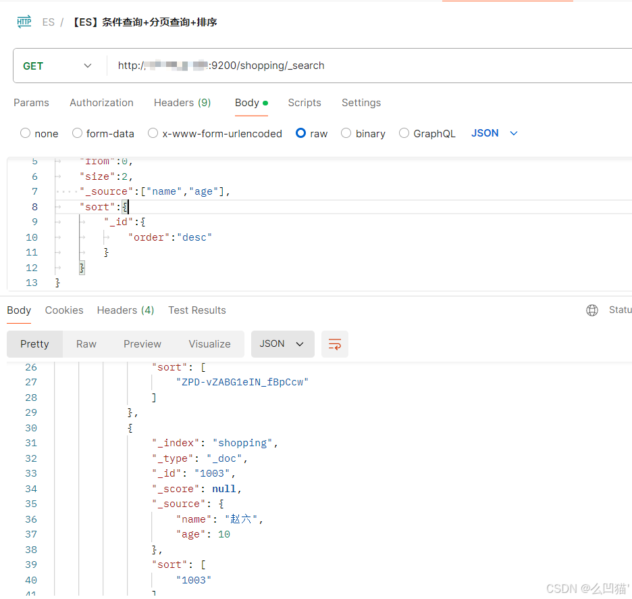Click the globe network icon
Screen dimensions: 632x599
pyautogui.click(x=592, y=310)
